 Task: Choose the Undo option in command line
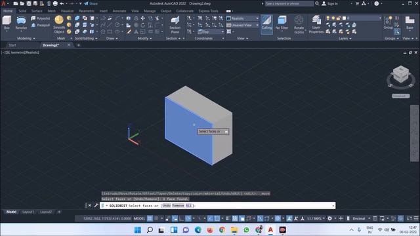click(166, 205)
